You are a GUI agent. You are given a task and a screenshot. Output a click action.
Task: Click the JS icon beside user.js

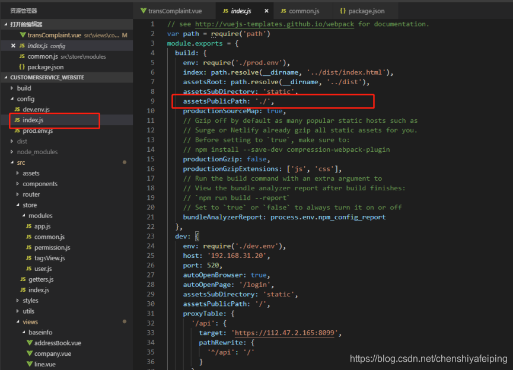click(x=29, y=269)
